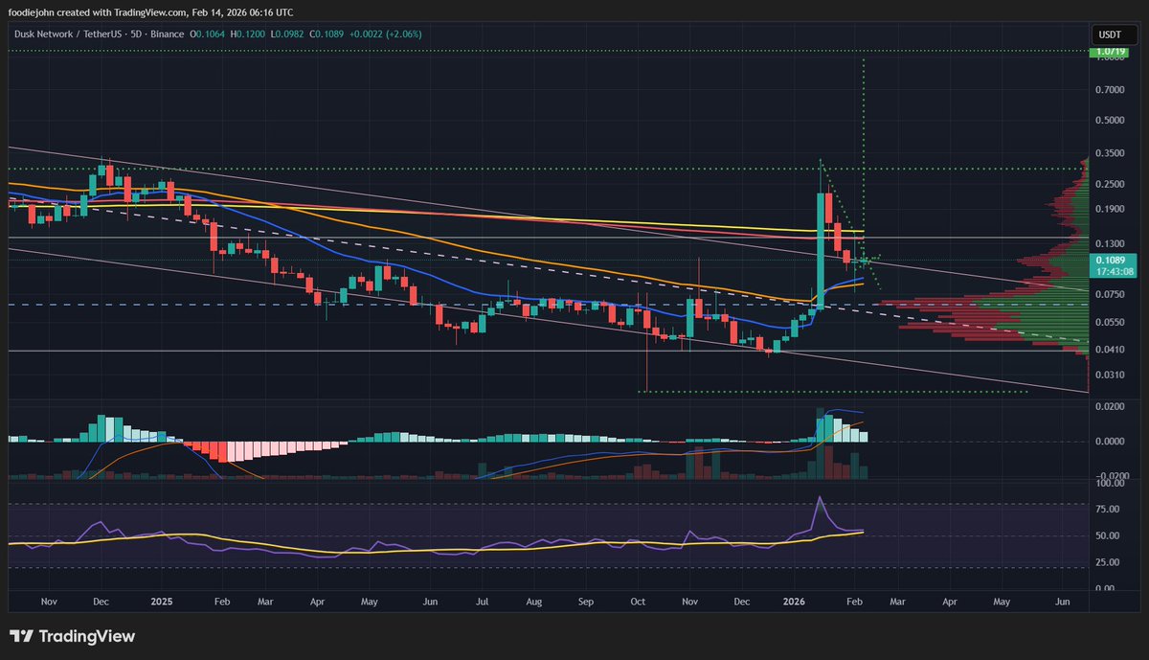Click the Nov label at the time axis start
Image resolution: width=1149 pixels, height=660 pixels.
click(51, 603)
